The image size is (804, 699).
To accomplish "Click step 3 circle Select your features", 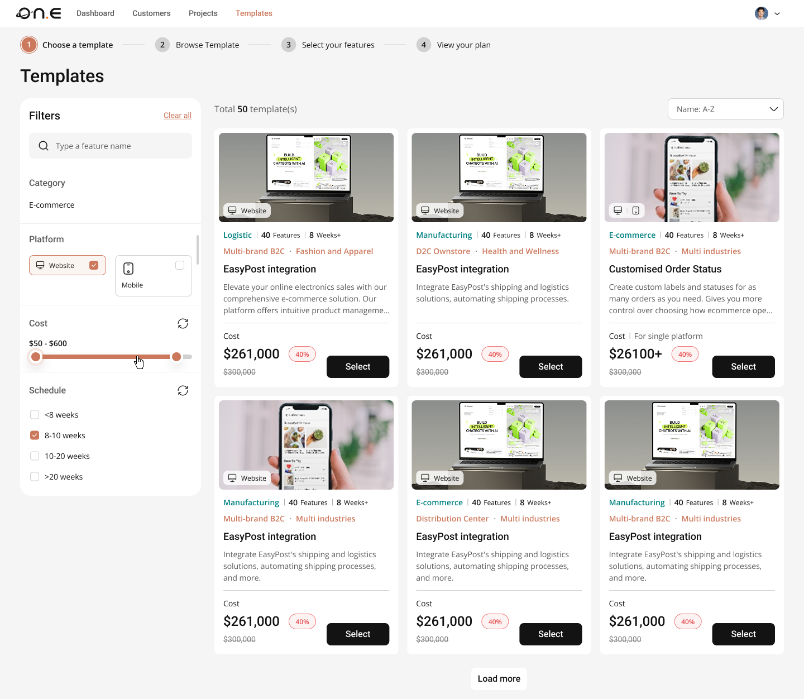I will pyautogui.click(x=289, y=45).
